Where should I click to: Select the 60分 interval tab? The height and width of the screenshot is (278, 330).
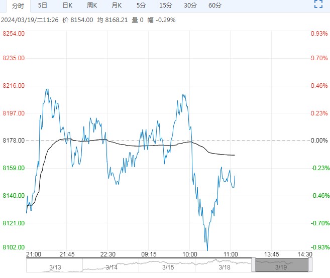[214, 6]
